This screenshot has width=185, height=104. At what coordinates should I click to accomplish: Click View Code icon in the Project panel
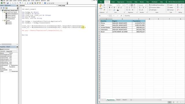pyautogui.click(x=1, y=8)
